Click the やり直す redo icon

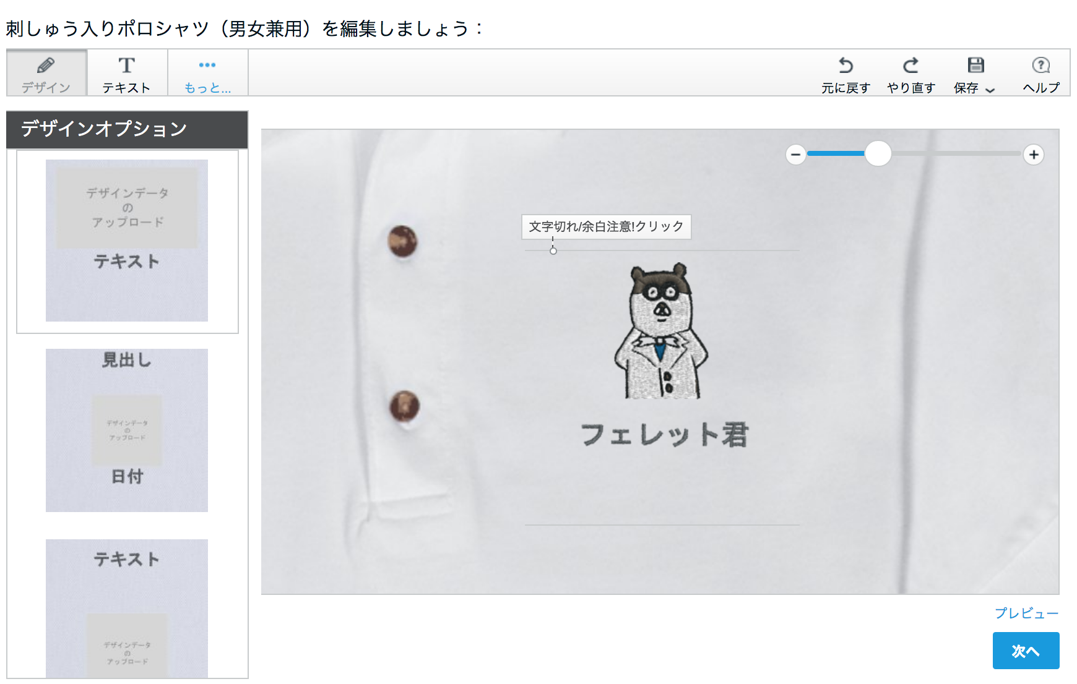tap(910, 65)
